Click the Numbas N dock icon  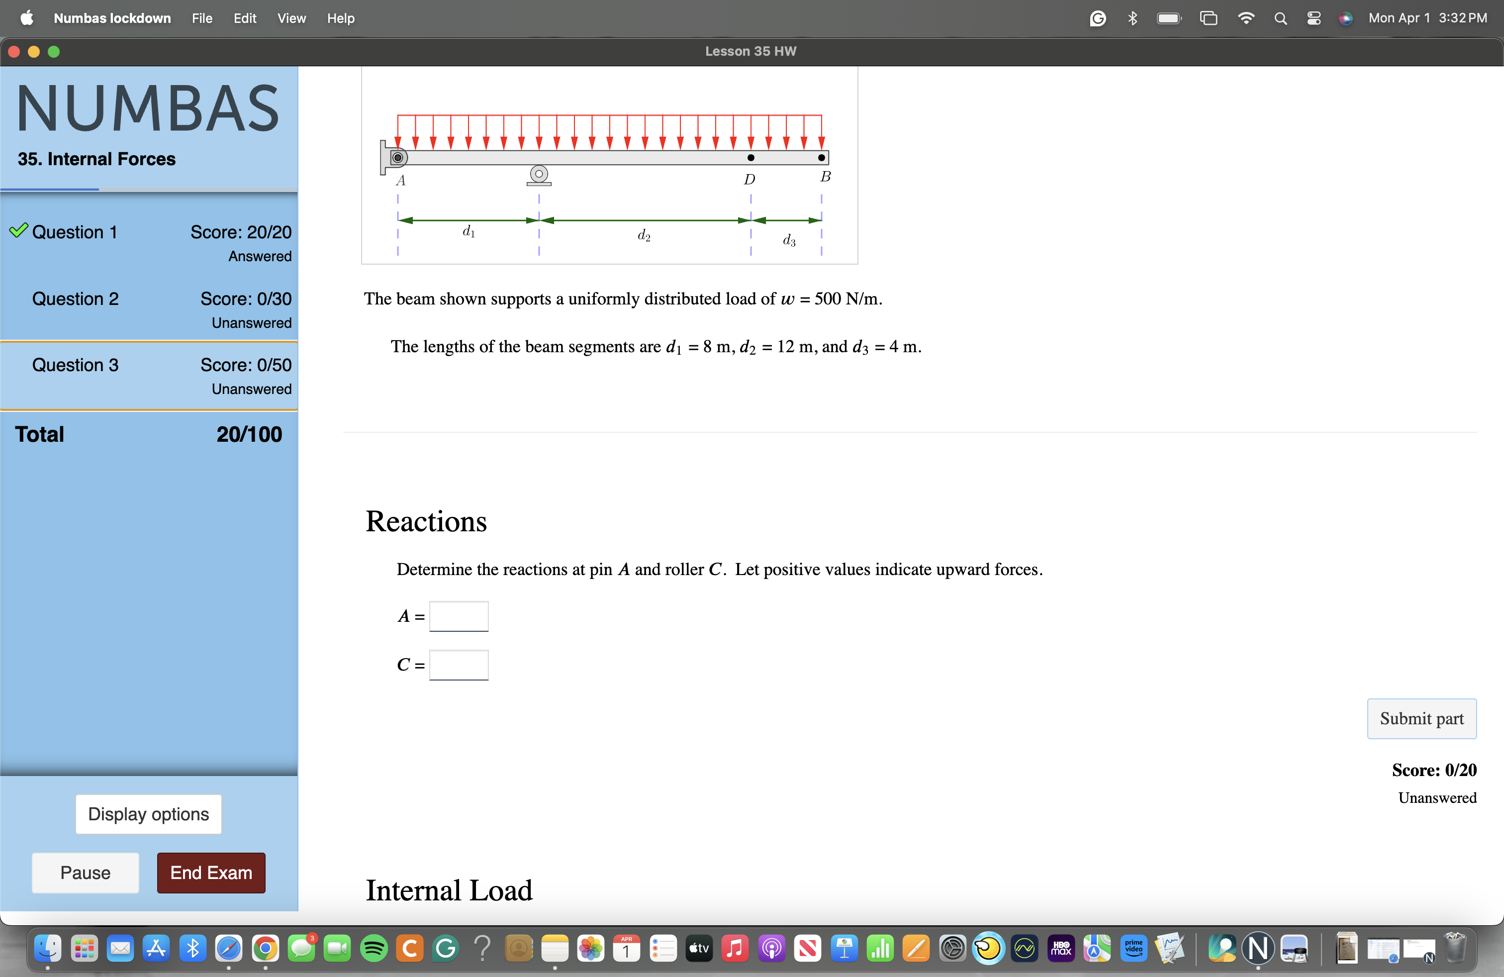coord(1257,949)
